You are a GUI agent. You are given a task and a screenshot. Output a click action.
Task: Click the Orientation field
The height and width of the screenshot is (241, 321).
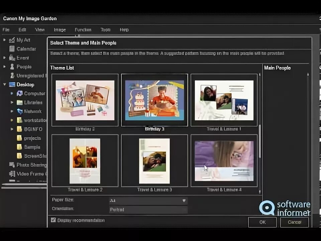(x=148, y=210)
